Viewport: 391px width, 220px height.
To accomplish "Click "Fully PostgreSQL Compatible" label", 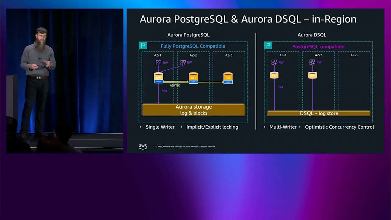I will coord(193,46).
